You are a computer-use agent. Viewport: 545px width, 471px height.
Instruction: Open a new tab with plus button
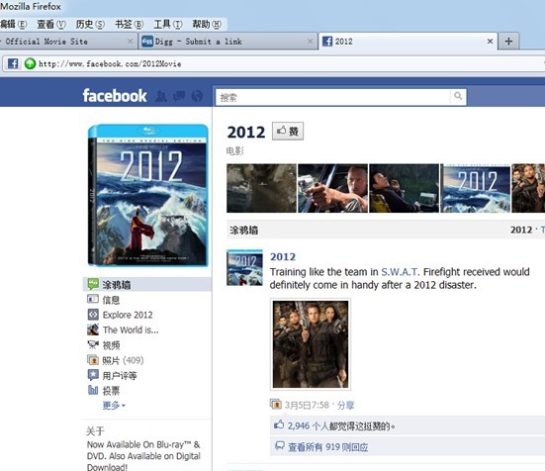508,42
